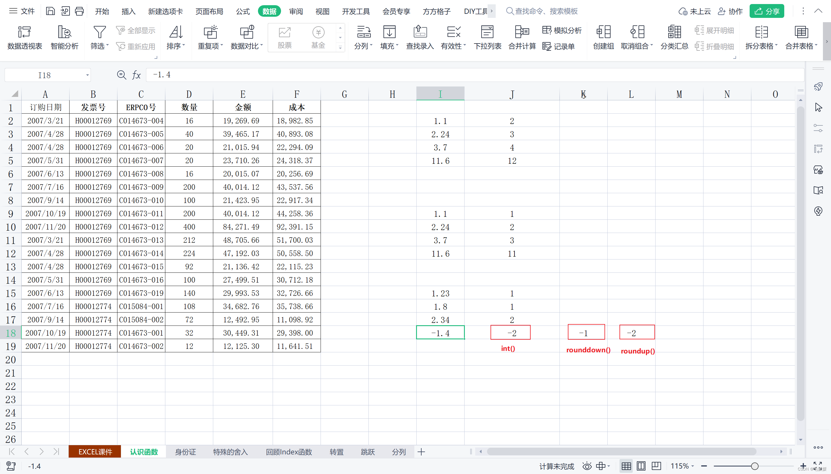
Task: Launch 智能分析 smart analysis
Action: (65, 38)
